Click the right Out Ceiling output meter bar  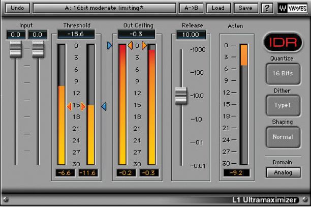(x=152, y=104)
